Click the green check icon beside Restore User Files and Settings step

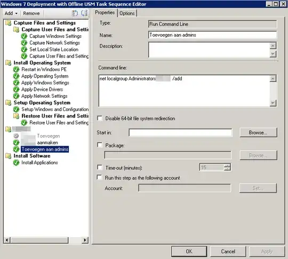click(24, 122)
